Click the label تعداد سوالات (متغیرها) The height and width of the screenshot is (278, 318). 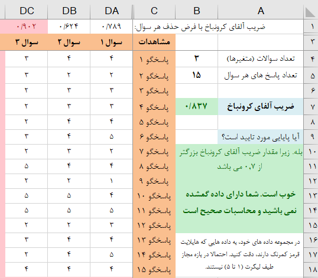tap(261, 59)
